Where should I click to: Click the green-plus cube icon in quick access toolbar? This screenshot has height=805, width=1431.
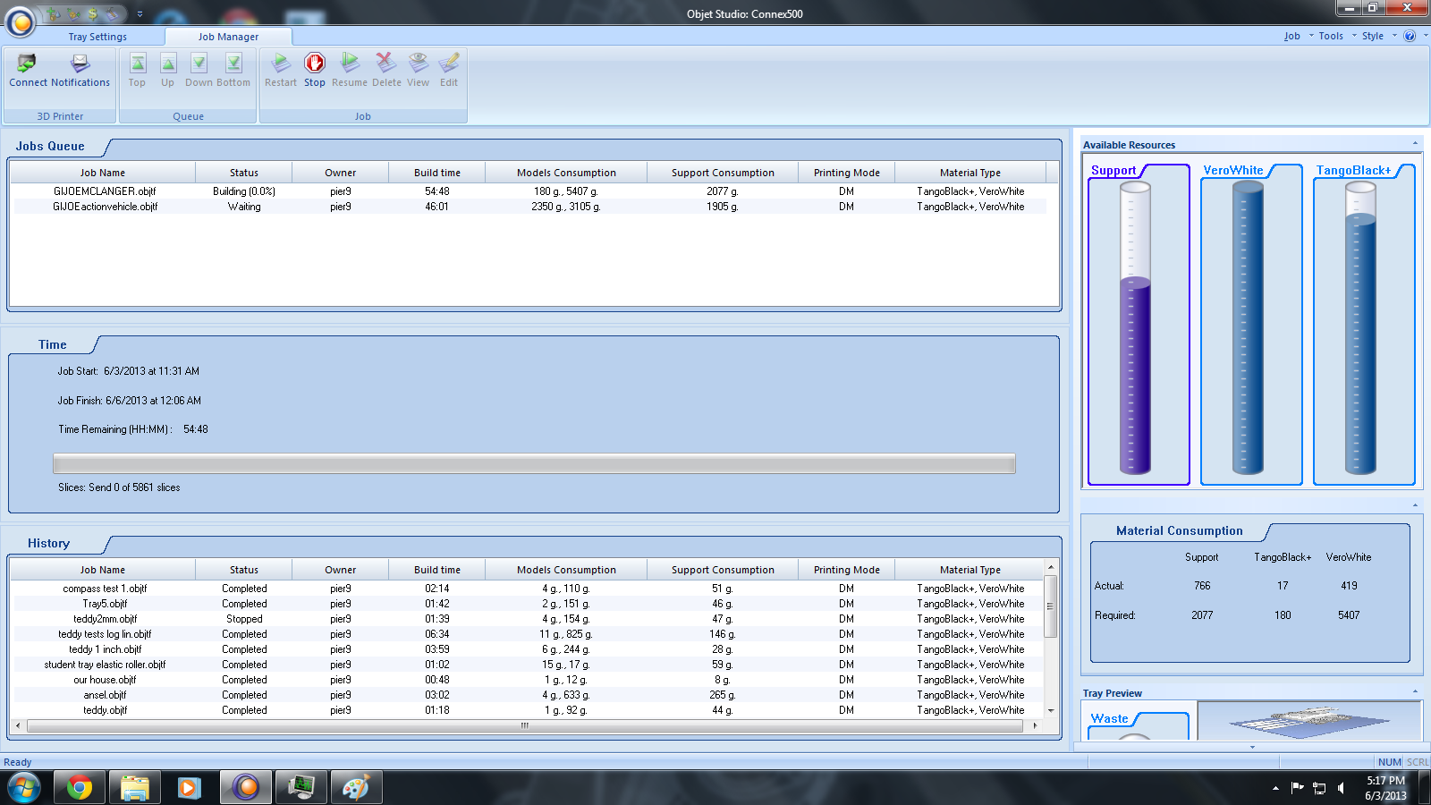55,13
